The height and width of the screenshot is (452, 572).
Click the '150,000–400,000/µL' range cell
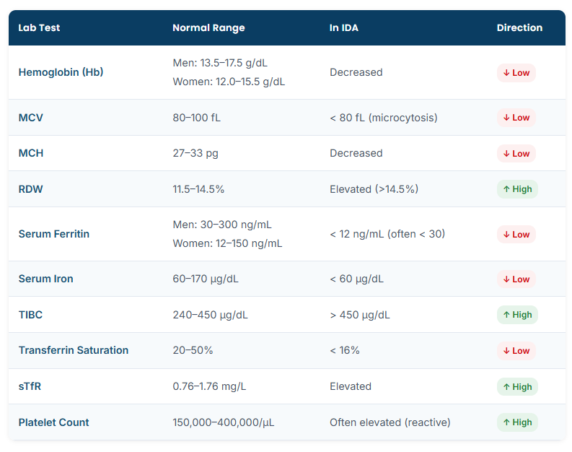pos(224,422)
